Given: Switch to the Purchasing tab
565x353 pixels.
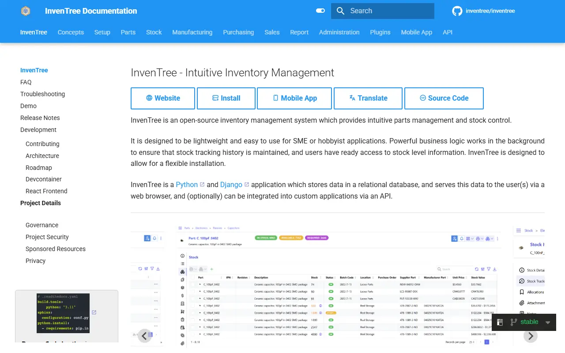Looking at the screenshot, I should 238,32.
